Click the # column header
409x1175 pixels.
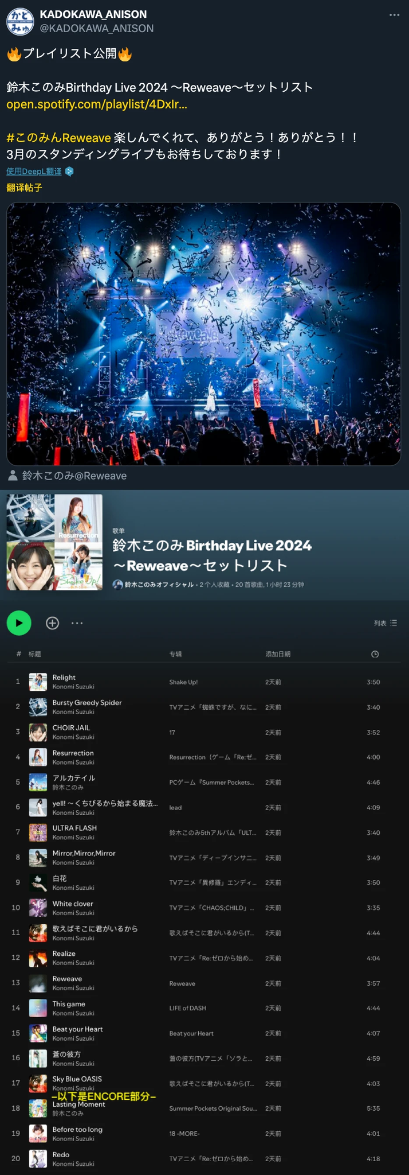(x=19, y=654)
